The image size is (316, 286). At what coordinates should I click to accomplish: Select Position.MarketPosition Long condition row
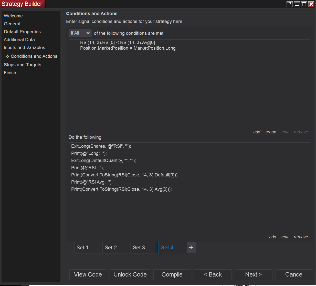128,48
